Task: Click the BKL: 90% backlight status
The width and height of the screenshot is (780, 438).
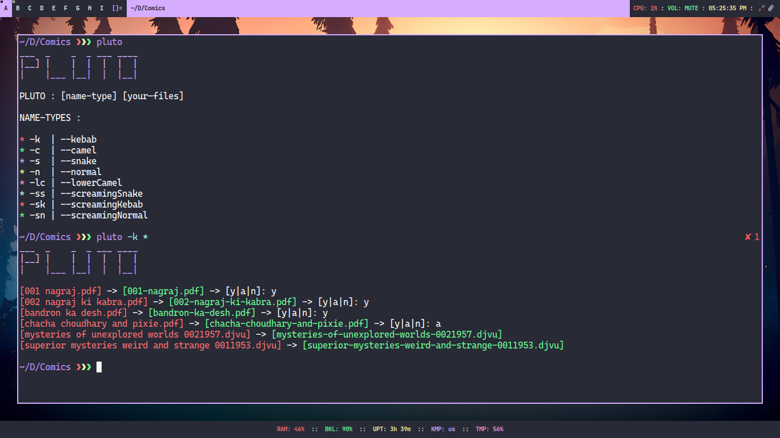Action: click(x=339, y=429)
